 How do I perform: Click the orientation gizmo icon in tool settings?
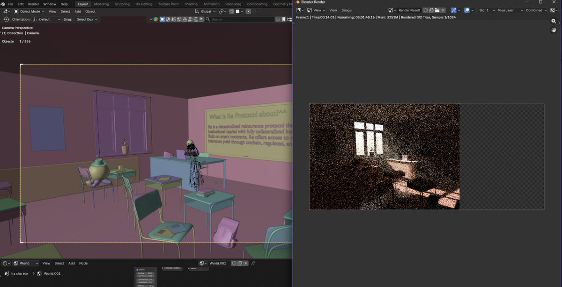7,19
